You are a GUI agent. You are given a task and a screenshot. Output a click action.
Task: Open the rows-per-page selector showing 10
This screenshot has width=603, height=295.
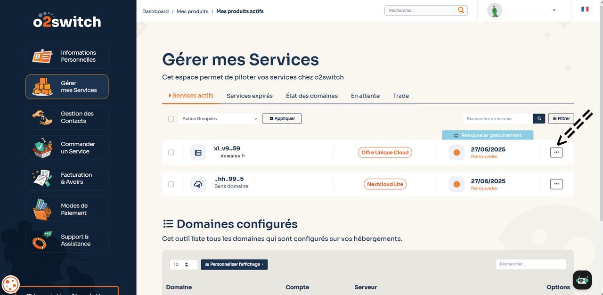coord(183,264)
